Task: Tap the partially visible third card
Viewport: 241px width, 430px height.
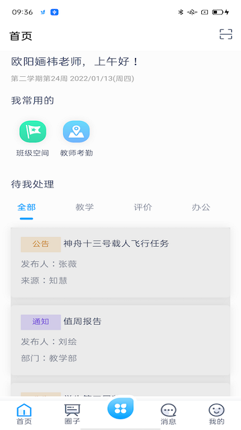Action: [x=120, y=390]
